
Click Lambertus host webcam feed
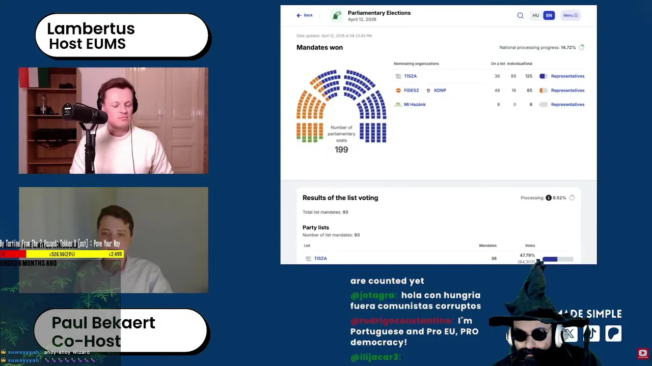(x=114, y=121)
